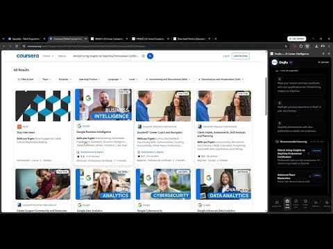Expand the Learning Product filter dropdown
The width and height of the screenshot is (333, 249).
click(89, 79)
